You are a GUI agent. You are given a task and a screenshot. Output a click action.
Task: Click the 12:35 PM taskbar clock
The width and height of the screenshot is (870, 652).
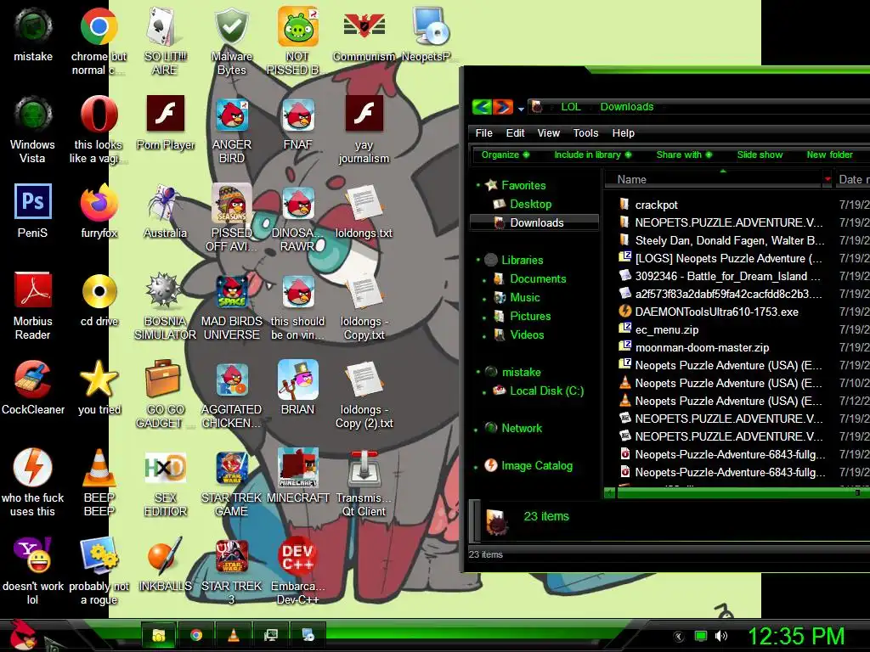tap(795, 637)
